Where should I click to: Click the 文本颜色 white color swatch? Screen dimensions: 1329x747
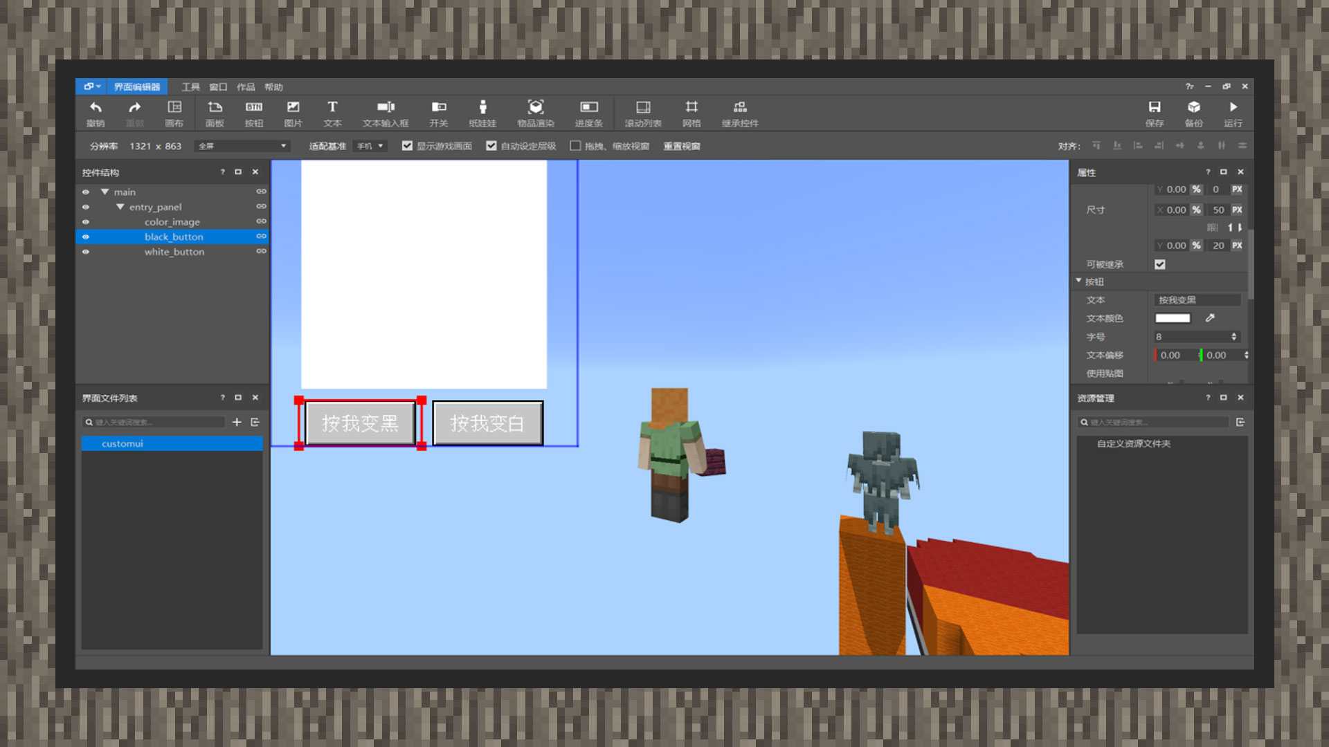pos(1173,318)
